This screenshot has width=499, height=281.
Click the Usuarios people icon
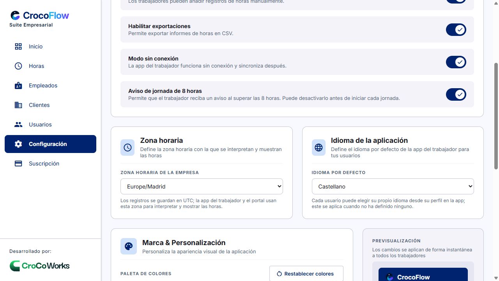(18, 124)
